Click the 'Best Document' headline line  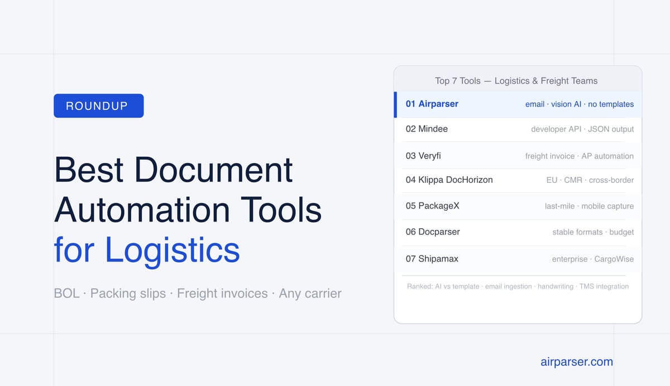coord(174,170)
